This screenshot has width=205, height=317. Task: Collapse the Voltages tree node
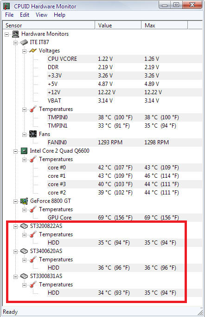24,51
